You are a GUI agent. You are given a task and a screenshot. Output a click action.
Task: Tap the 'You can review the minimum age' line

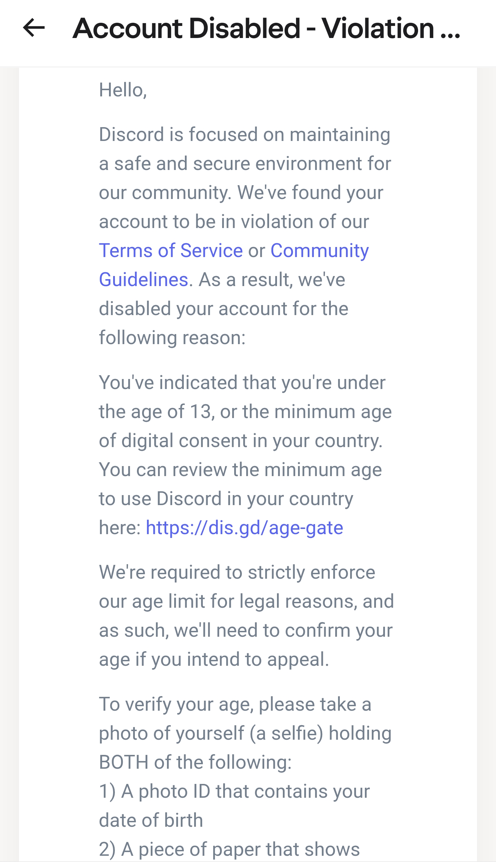pyautogui.click(x=240, y=470)
